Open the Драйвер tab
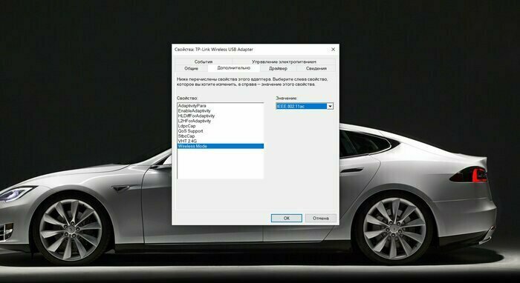Screen dimensions: 520x283 click(278, 68)
